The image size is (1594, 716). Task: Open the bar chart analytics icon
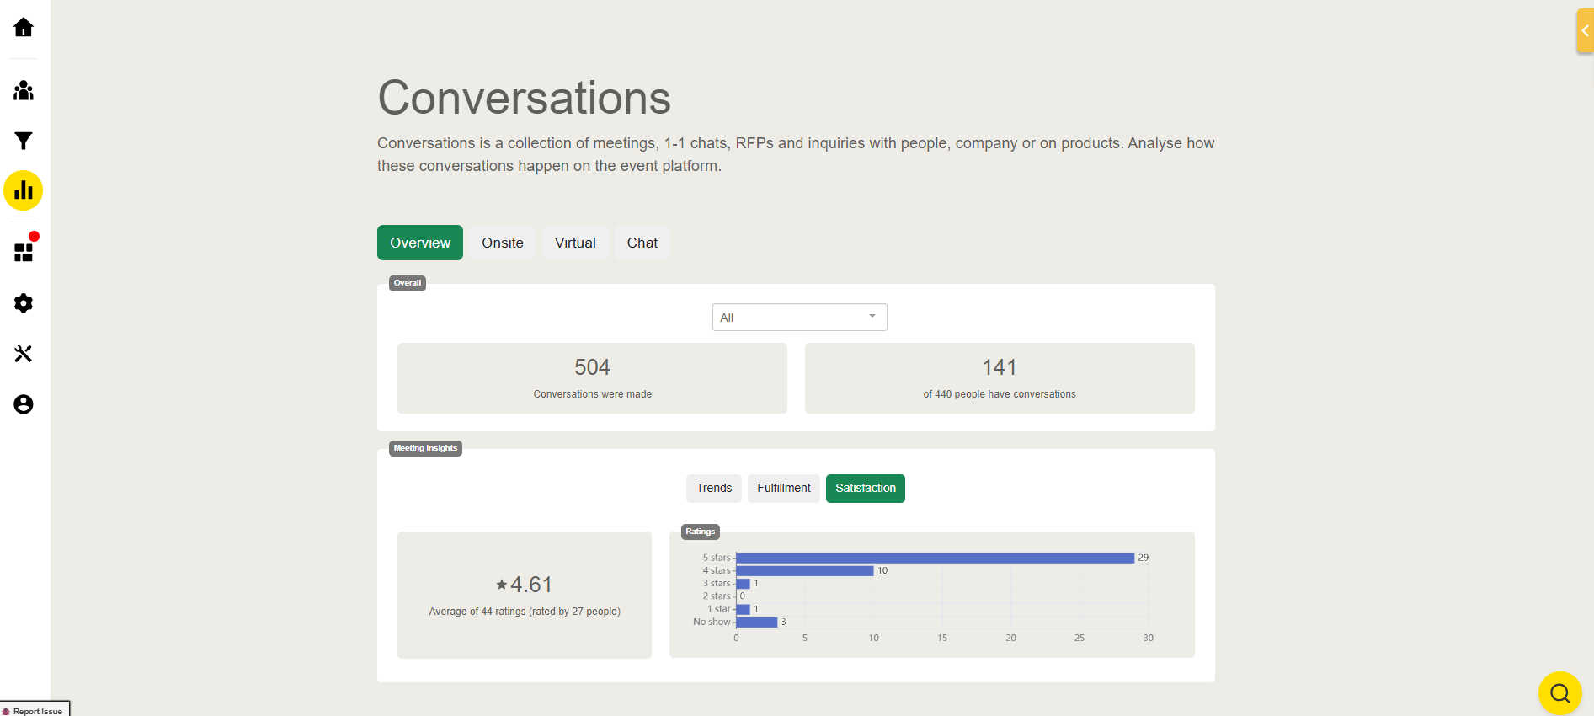[24, 190]
